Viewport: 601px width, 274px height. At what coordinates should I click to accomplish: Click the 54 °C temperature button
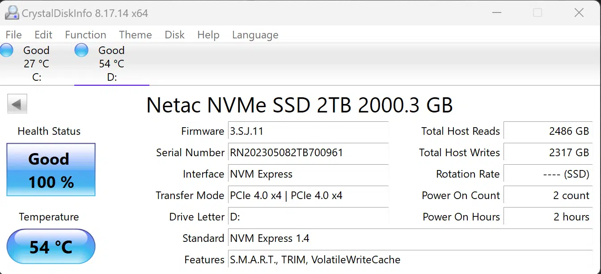[x=51, y=246]
